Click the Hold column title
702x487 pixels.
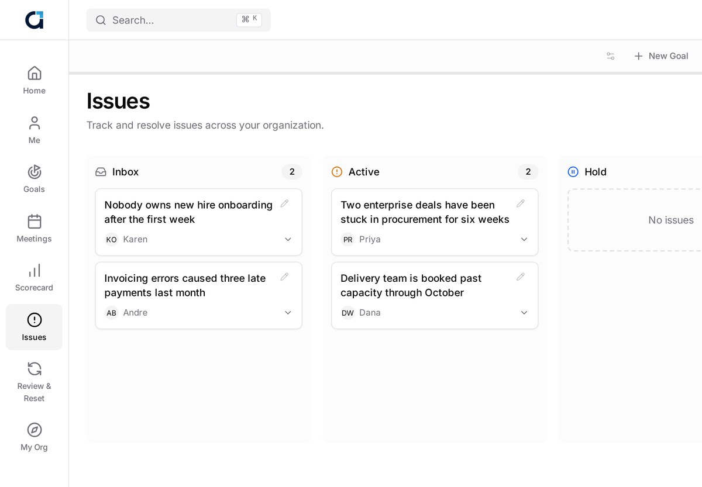coord(596,172)
